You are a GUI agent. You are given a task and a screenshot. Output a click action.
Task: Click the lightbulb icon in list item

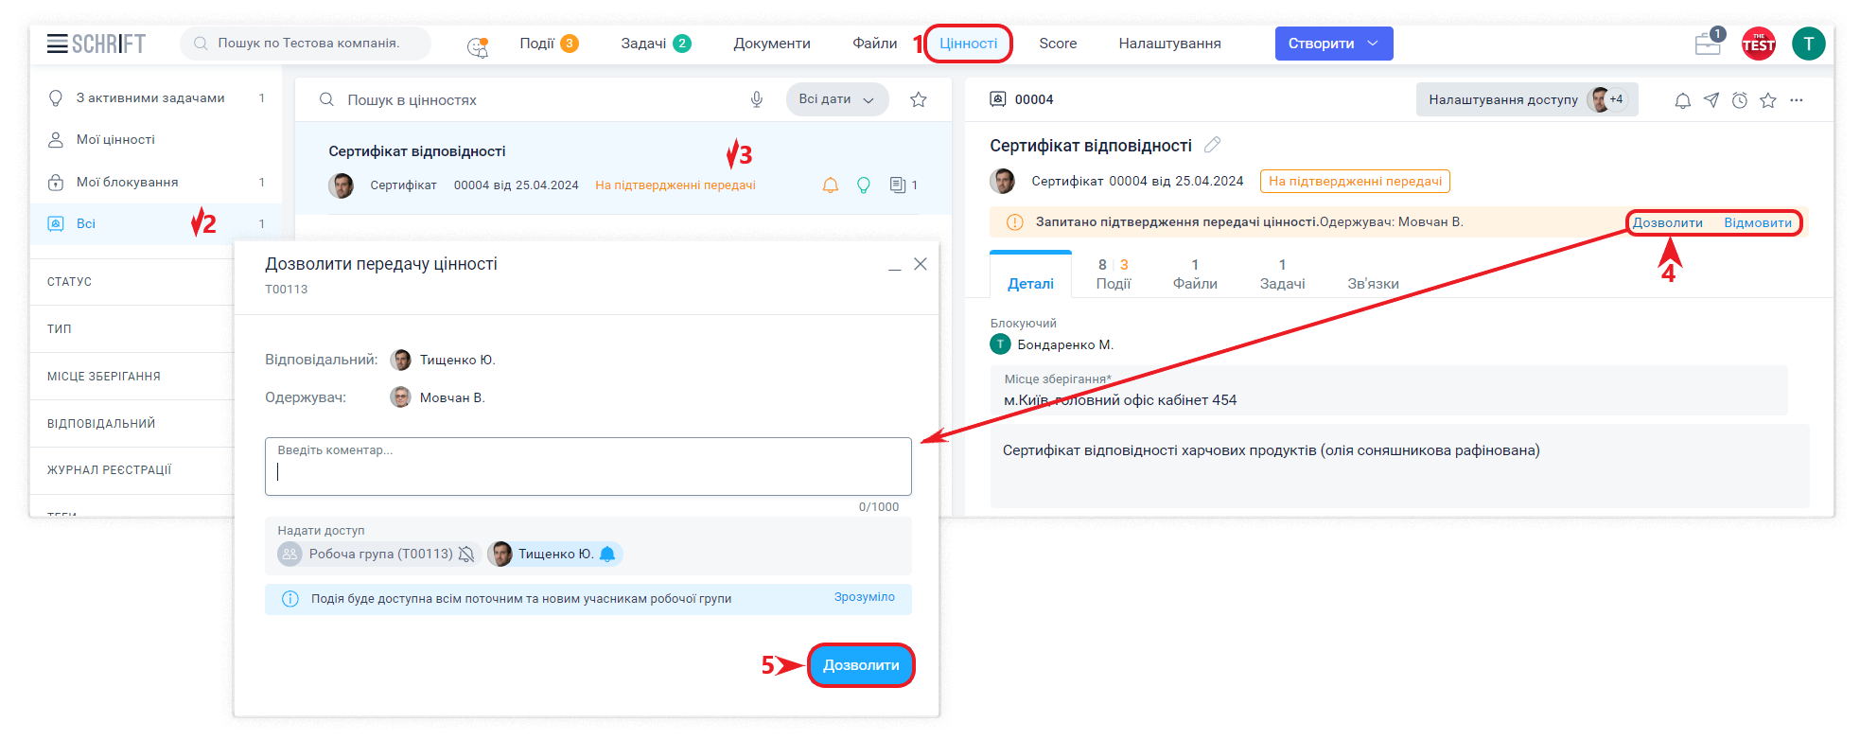(863, 185)
